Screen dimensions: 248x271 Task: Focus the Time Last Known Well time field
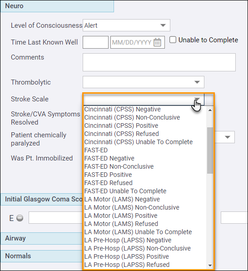95,42
